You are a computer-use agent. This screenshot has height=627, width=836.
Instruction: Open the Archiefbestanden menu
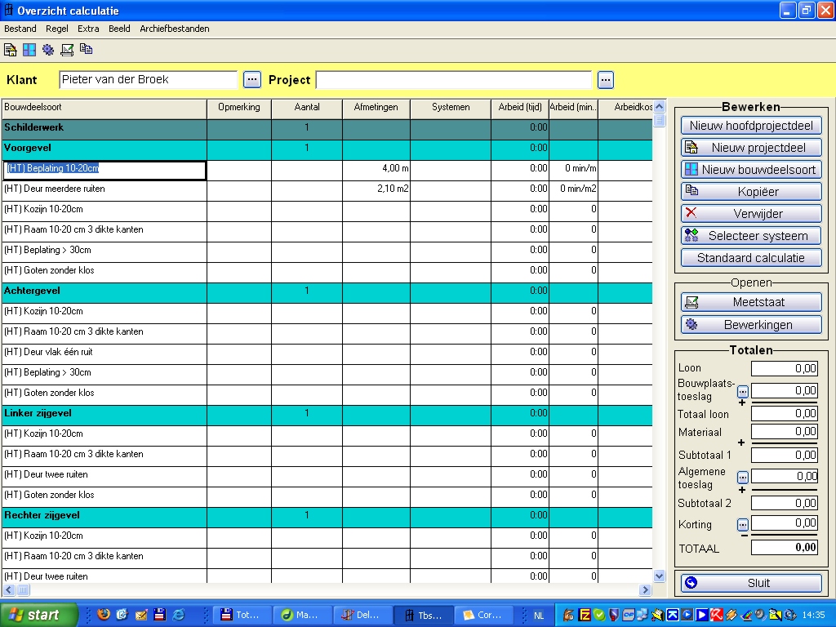[175, 29]
